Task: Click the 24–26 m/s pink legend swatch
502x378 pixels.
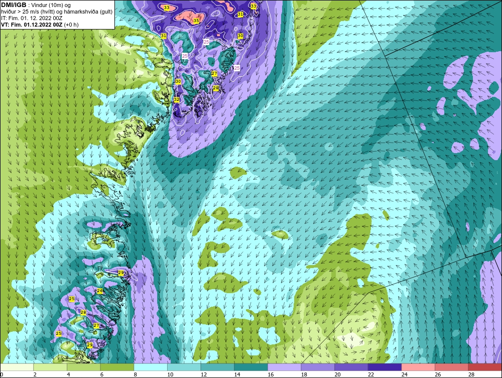Action: 418,367
